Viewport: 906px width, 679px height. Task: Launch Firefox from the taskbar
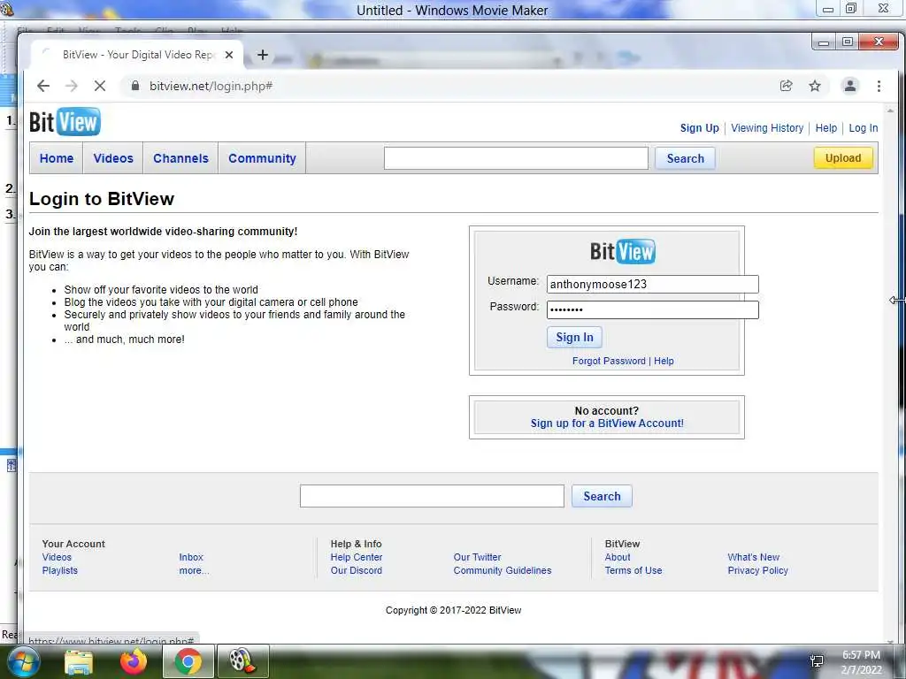(134, 661)
